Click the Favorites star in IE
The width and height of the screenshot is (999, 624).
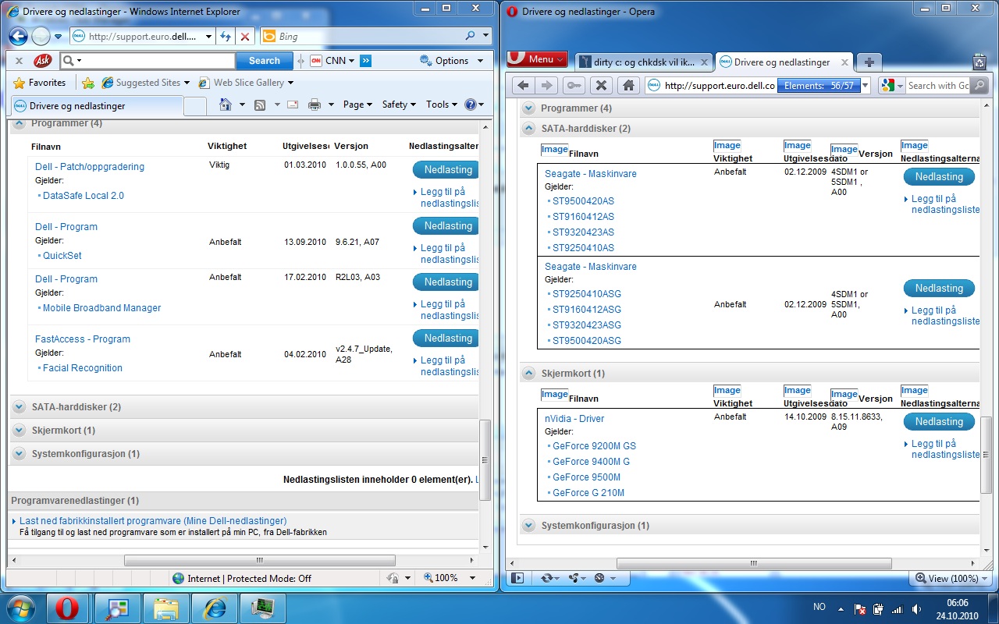click(x=20, y=83)
